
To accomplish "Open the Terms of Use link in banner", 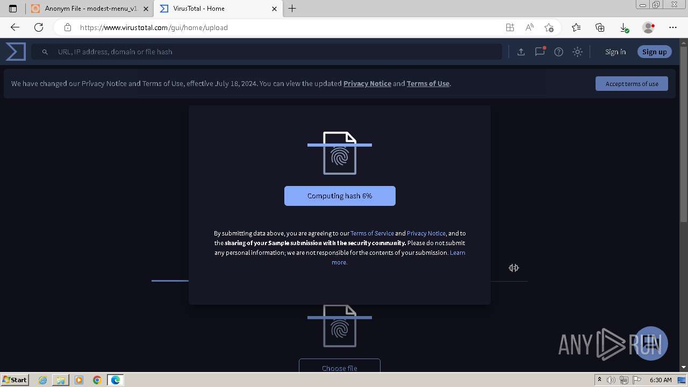I will pos(428,84).
